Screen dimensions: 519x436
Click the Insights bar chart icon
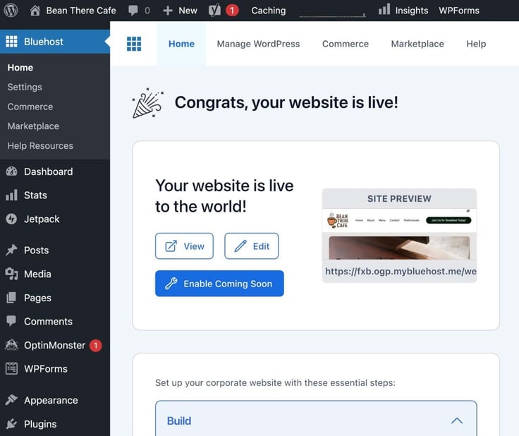(384, 9)
